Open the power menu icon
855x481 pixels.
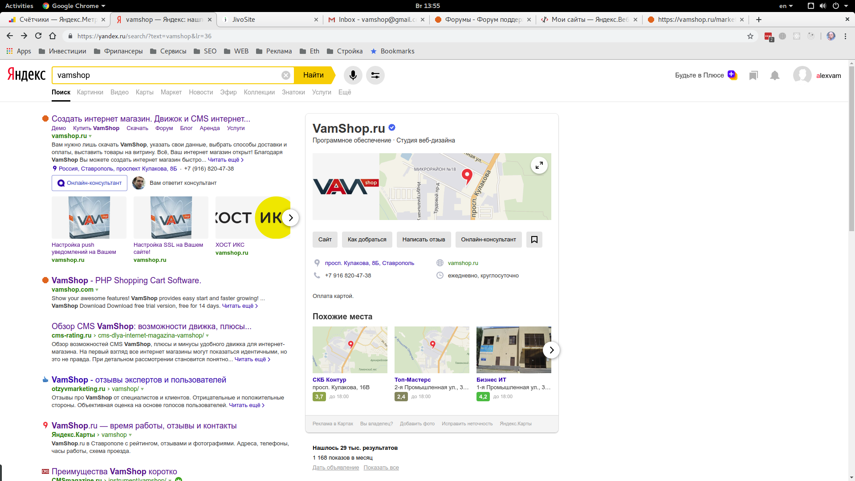point(836,6)
